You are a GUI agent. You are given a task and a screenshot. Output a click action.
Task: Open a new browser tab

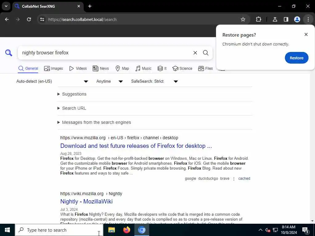coord(90,6)
